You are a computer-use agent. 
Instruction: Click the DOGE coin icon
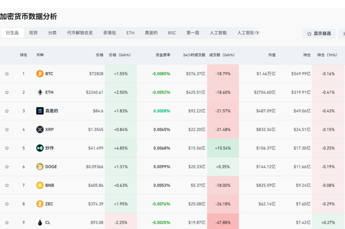[x=40, y=167]
